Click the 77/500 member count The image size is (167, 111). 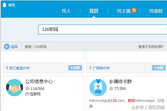[120, 88]
